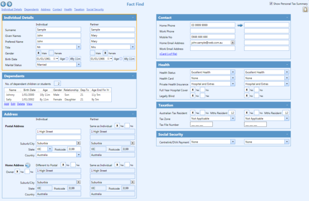Viewport: 309px width, 201px height.
Task: Click the Individual's Mths Resident value field
Action: tap(232, 113)
